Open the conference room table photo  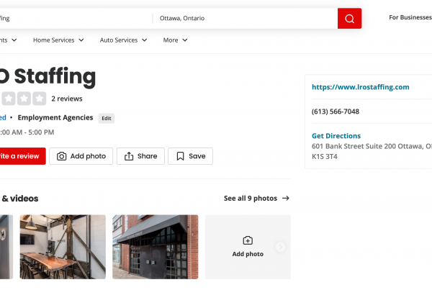point(63,247)
